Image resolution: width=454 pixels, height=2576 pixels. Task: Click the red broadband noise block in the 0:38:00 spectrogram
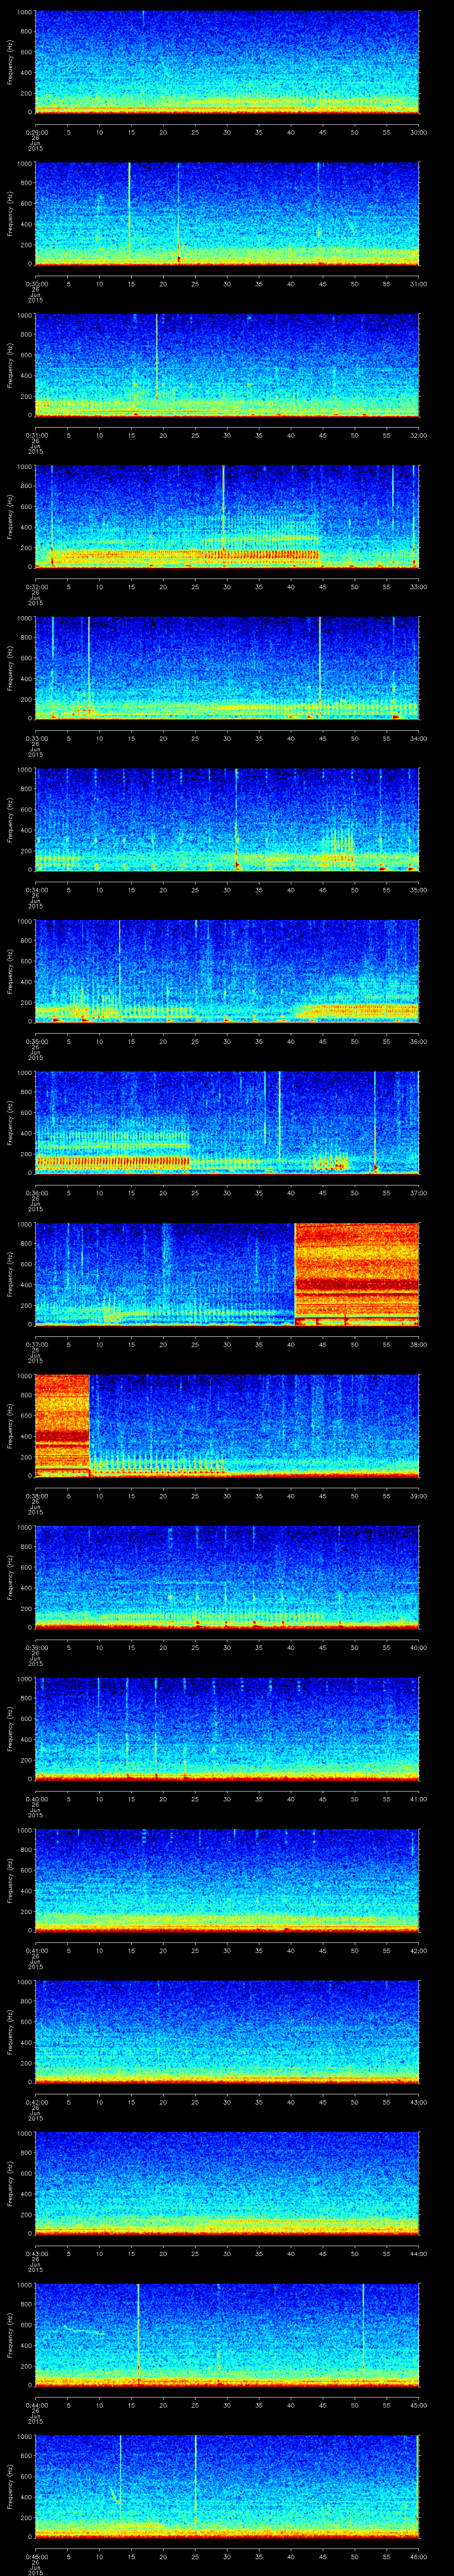point(62,1425)
